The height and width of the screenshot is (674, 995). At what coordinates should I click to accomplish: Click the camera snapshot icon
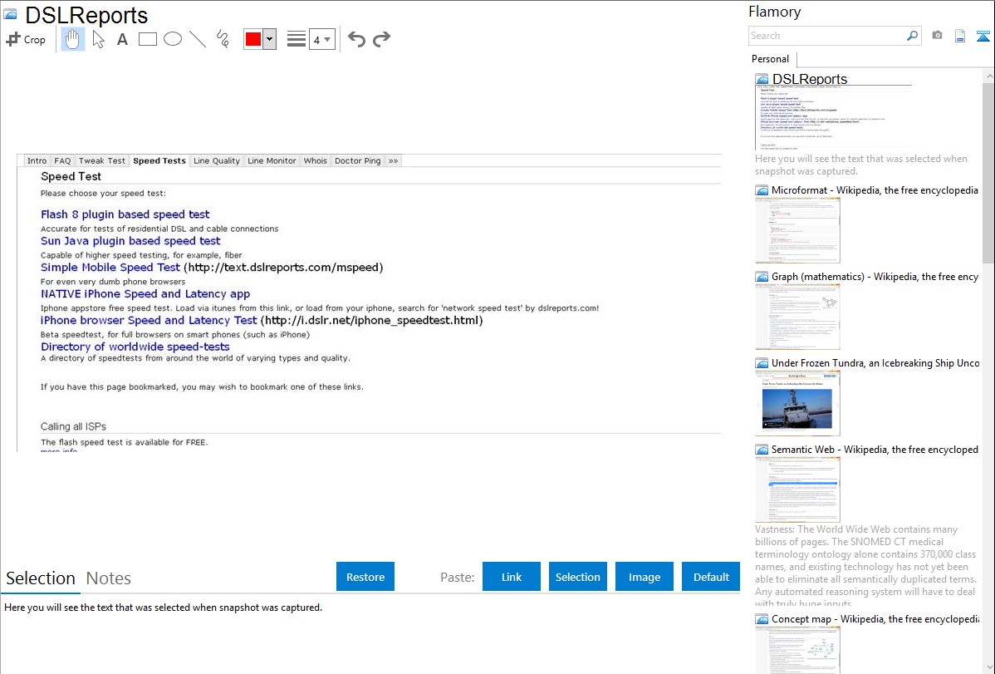pyautogui.click(x=937, y=36)
